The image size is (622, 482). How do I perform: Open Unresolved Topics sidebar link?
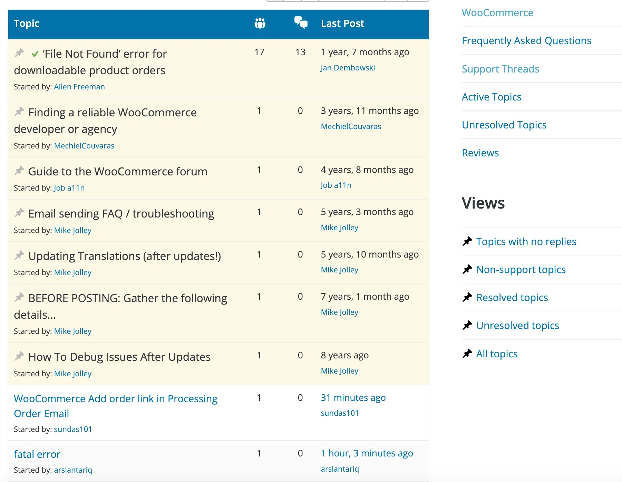(504, 125)
